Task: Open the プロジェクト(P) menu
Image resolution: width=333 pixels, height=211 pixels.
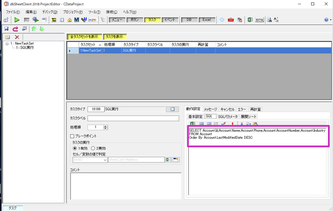Action: [73, 12]
